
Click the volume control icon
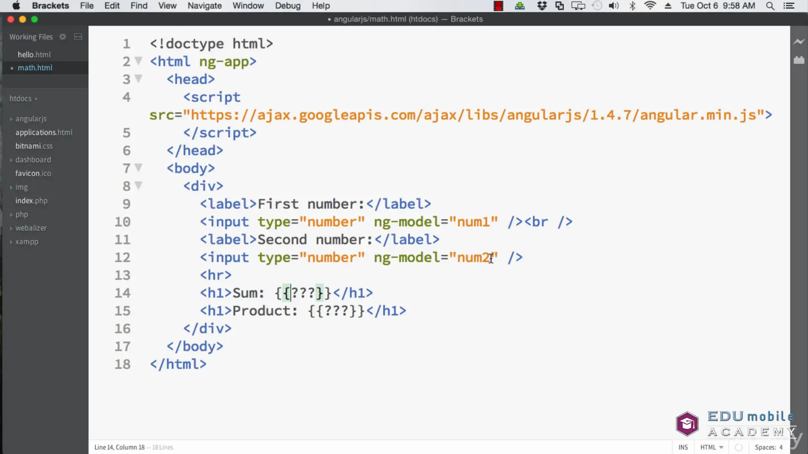[x=613, y=6]
